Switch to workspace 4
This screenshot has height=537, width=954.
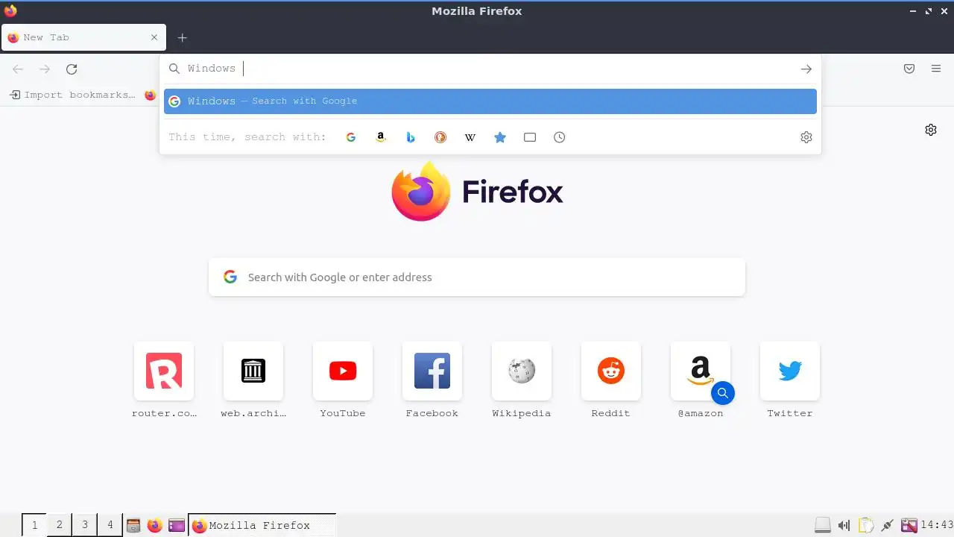tap(110, 525)
